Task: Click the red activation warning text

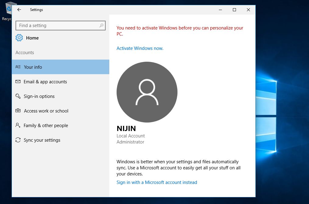Action: (x=180, y=31)
